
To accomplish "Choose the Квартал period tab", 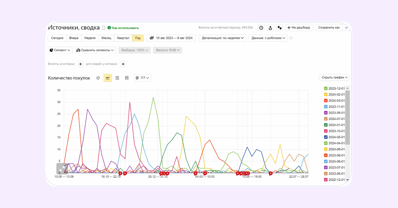I will coord(123,38).
